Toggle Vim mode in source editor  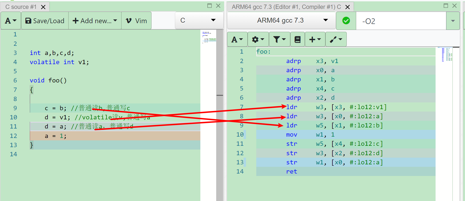136,21
